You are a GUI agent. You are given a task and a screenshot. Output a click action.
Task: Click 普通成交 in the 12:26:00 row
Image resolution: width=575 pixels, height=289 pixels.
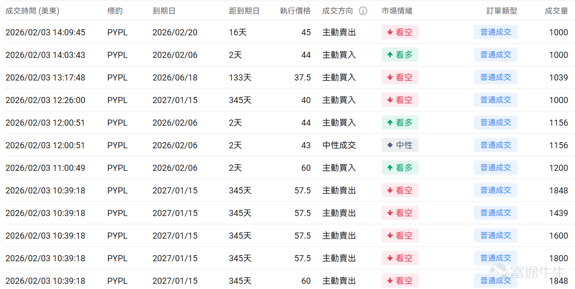496,100
